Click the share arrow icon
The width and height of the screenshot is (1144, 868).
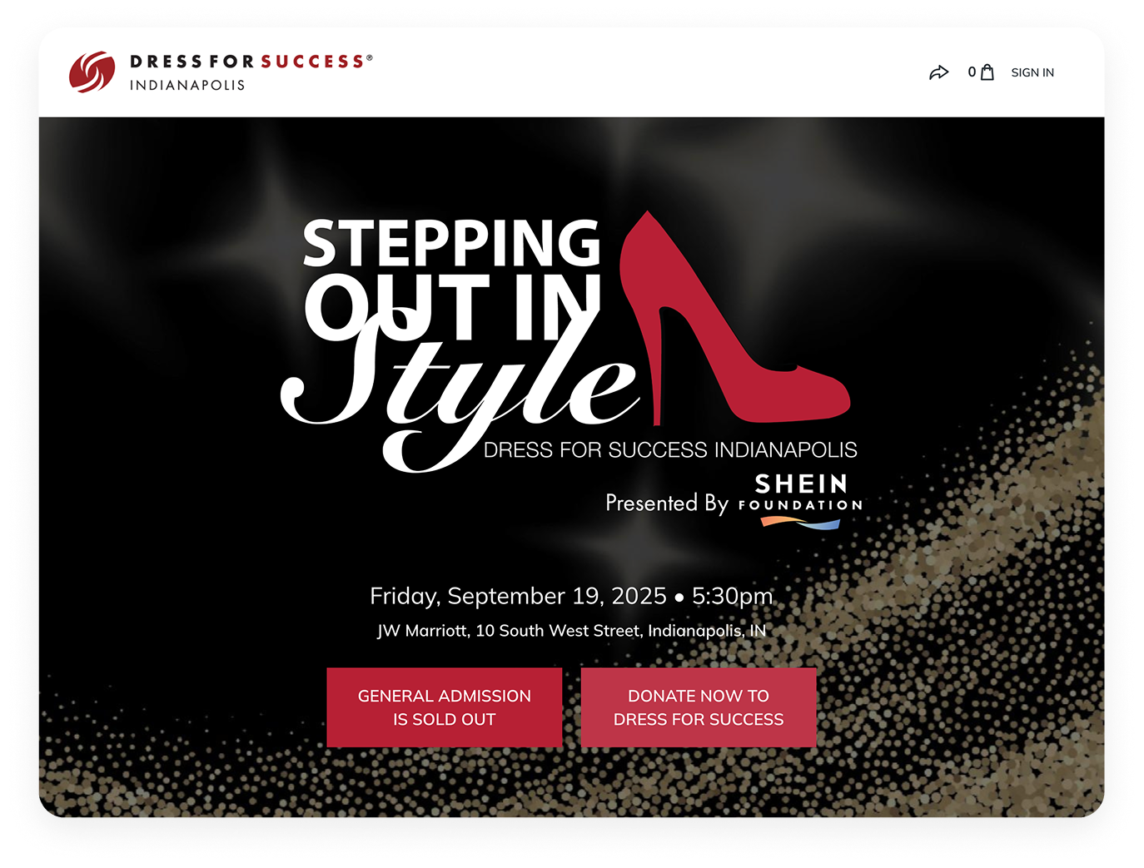(x=938, y=72)
